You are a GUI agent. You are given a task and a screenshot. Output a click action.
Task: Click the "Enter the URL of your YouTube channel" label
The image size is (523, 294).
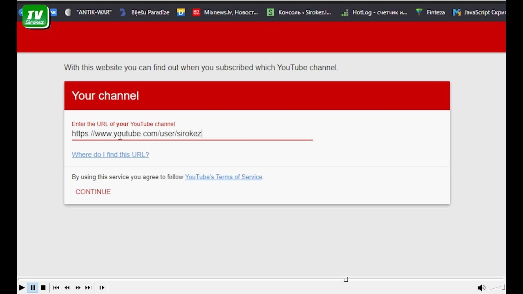coord(123,124)
